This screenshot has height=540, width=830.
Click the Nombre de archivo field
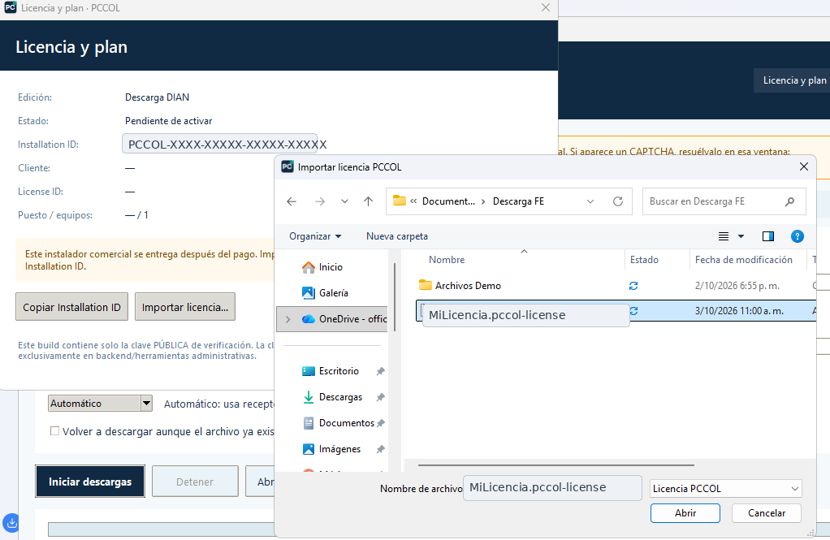pyautogui.click(x=552, y=487)
